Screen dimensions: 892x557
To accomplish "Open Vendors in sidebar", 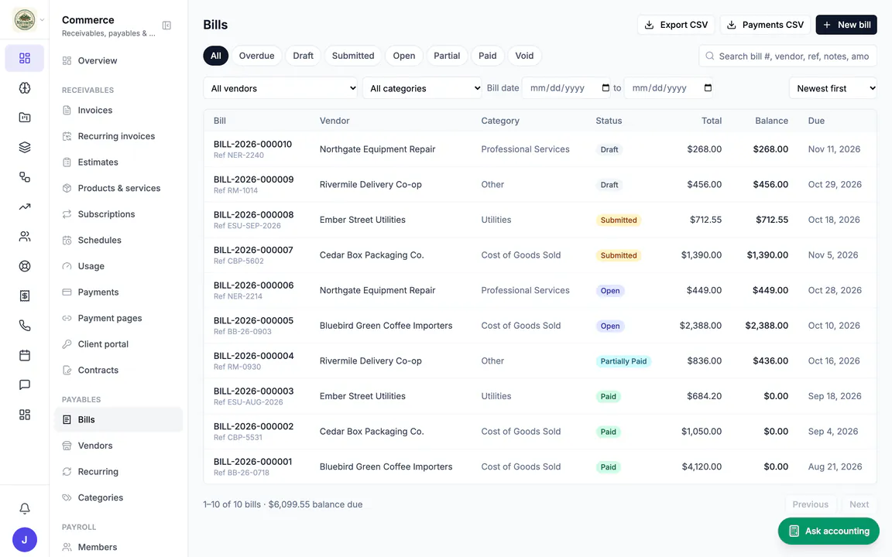I will pyautogui.click(x=118, y=446).
